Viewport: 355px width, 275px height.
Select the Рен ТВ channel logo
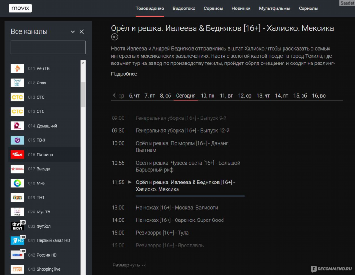click(18, 68)
